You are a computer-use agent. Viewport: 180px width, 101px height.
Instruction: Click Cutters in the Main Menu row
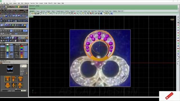tap(21, 13)
